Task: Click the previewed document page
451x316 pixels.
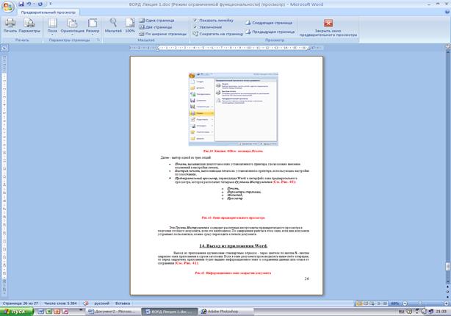Action: (226, 175)
